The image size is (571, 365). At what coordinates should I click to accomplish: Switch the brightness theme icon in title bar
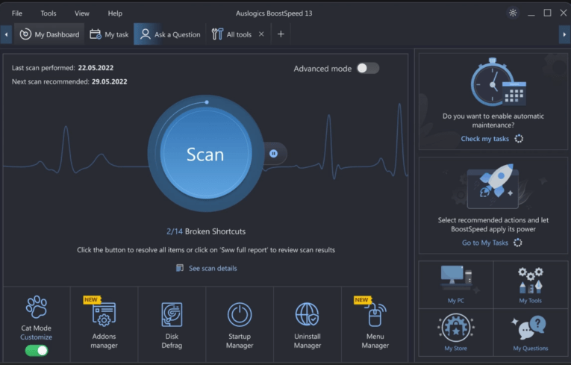(x=512, y=13)
